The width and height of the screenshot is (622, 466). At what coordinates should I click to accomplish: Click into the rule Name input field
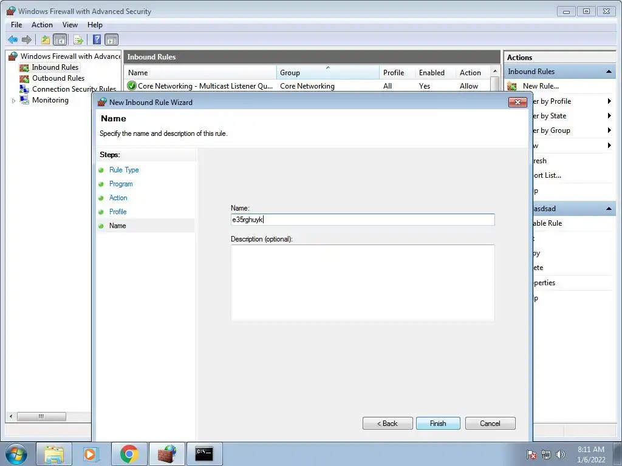363,220
